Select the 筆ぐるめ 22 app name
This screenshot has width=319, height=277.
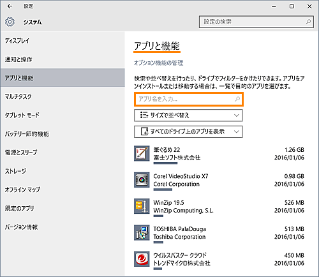(x=167, y=150)
